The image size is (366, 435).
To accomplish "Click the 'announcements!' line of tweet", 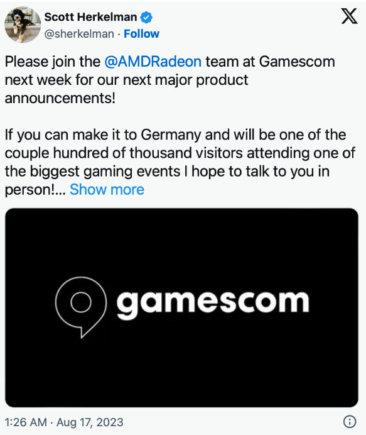I will click(x=60, y=98).
